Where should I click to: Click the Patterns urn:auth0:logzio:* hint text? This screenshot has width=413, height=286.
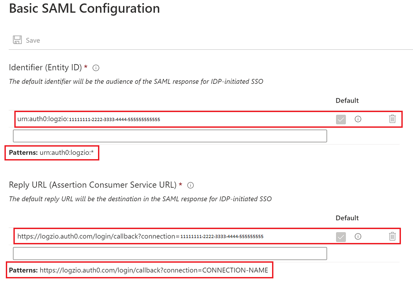[51, 153]
